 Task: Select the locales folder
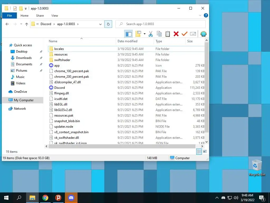(126, 49)
